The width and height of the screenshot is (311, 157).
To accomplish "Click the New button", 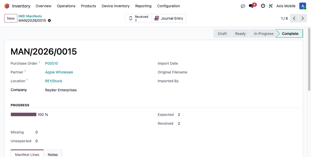I will click(x=11, y=18).
